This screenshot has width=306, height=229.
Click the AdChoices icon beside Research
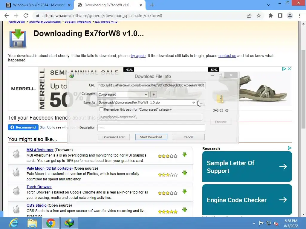(x=290, y=148)
